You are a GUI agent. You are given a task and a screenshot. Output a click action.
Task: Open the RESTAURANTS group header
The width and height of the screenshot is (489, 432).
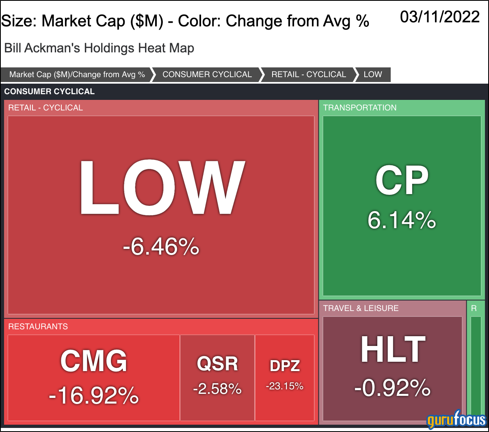tap(38, 326)
